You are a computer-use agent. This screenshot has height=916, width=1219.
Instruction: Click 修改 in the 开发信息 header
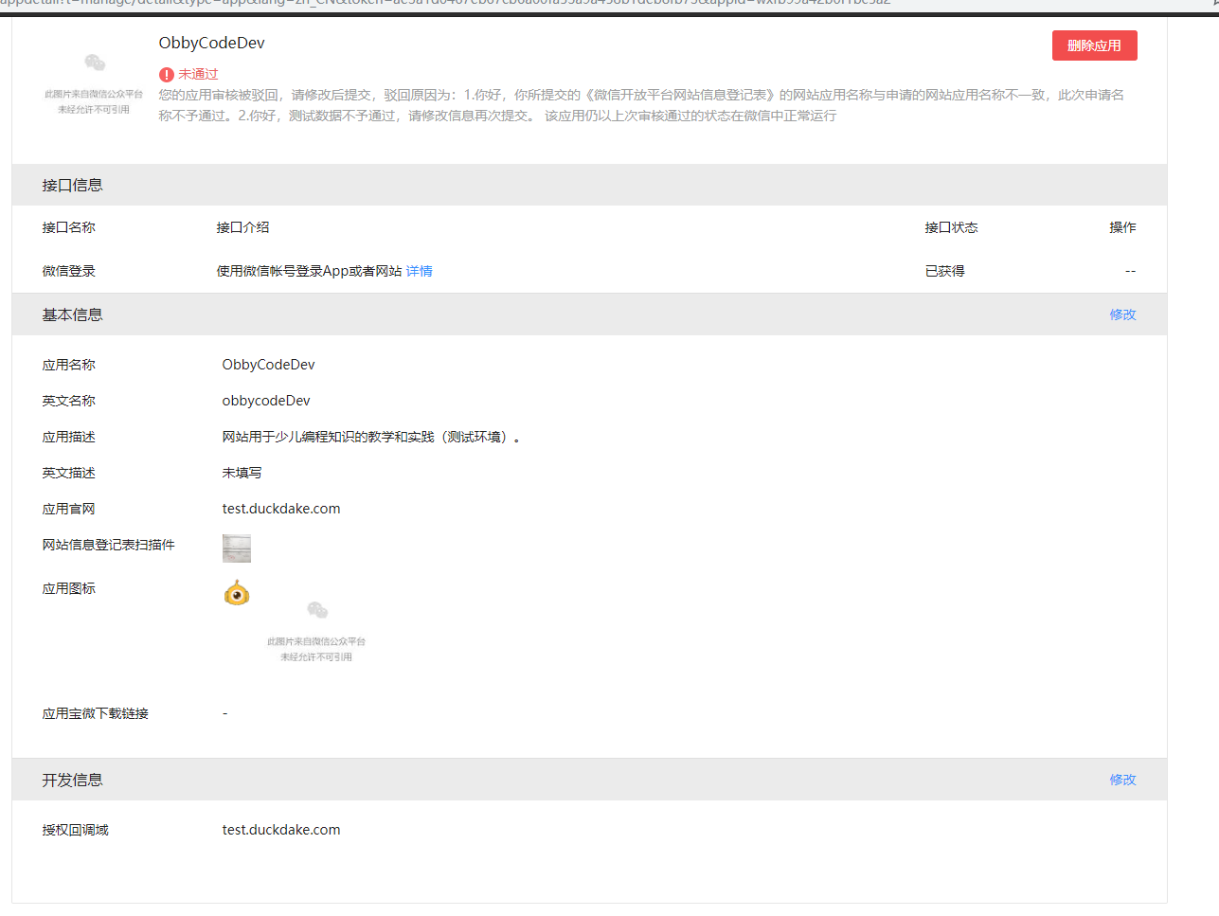click(x=1122, y=780)
